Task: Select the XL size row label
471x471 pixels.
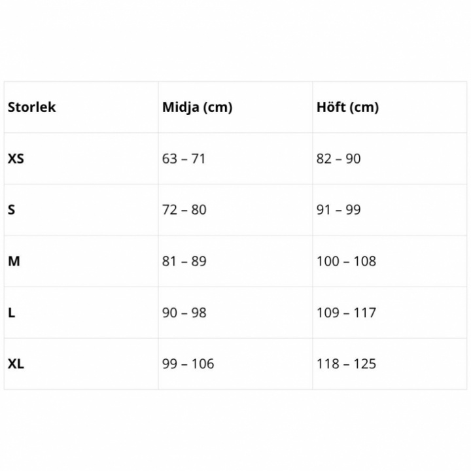Action: tap(16, 364)
